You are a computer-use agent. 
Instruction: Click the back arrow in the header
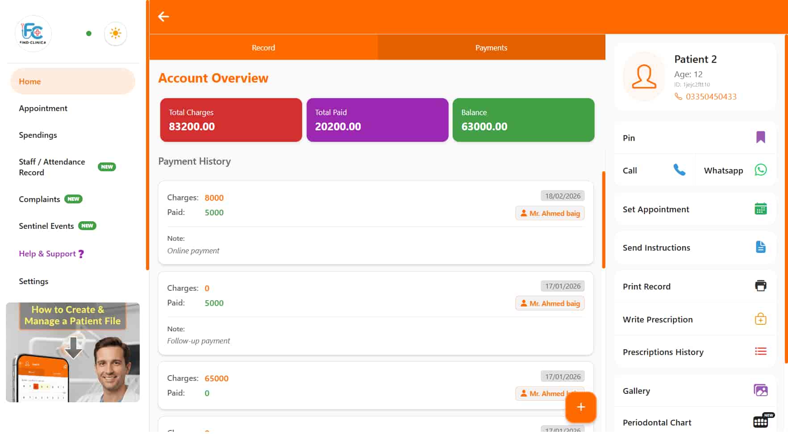click(x=164, y=17)
